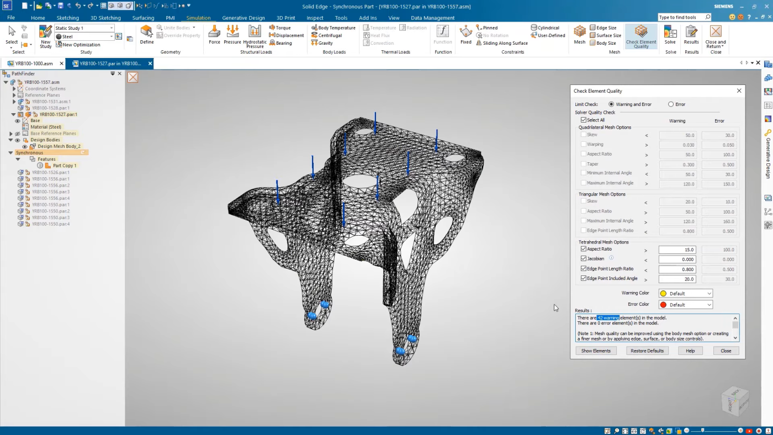Open the Steel material dropdown
Viewport: 773px width, 435px height.
click(111, 36)
